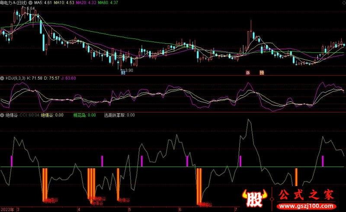The height and width of the screenshot is (212, 346).
Task: Click the 3.90 low price label
Action: click(x=128, y=70)
